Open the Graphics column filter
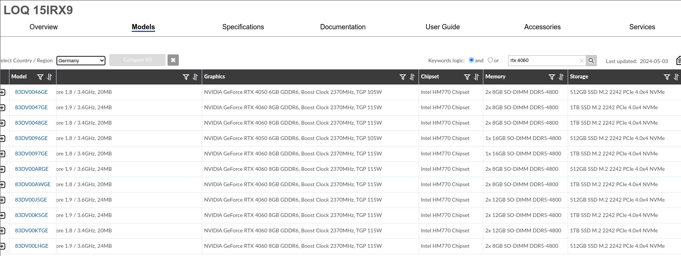Screen dimensions: 681x256 click(x=402, y=77)
